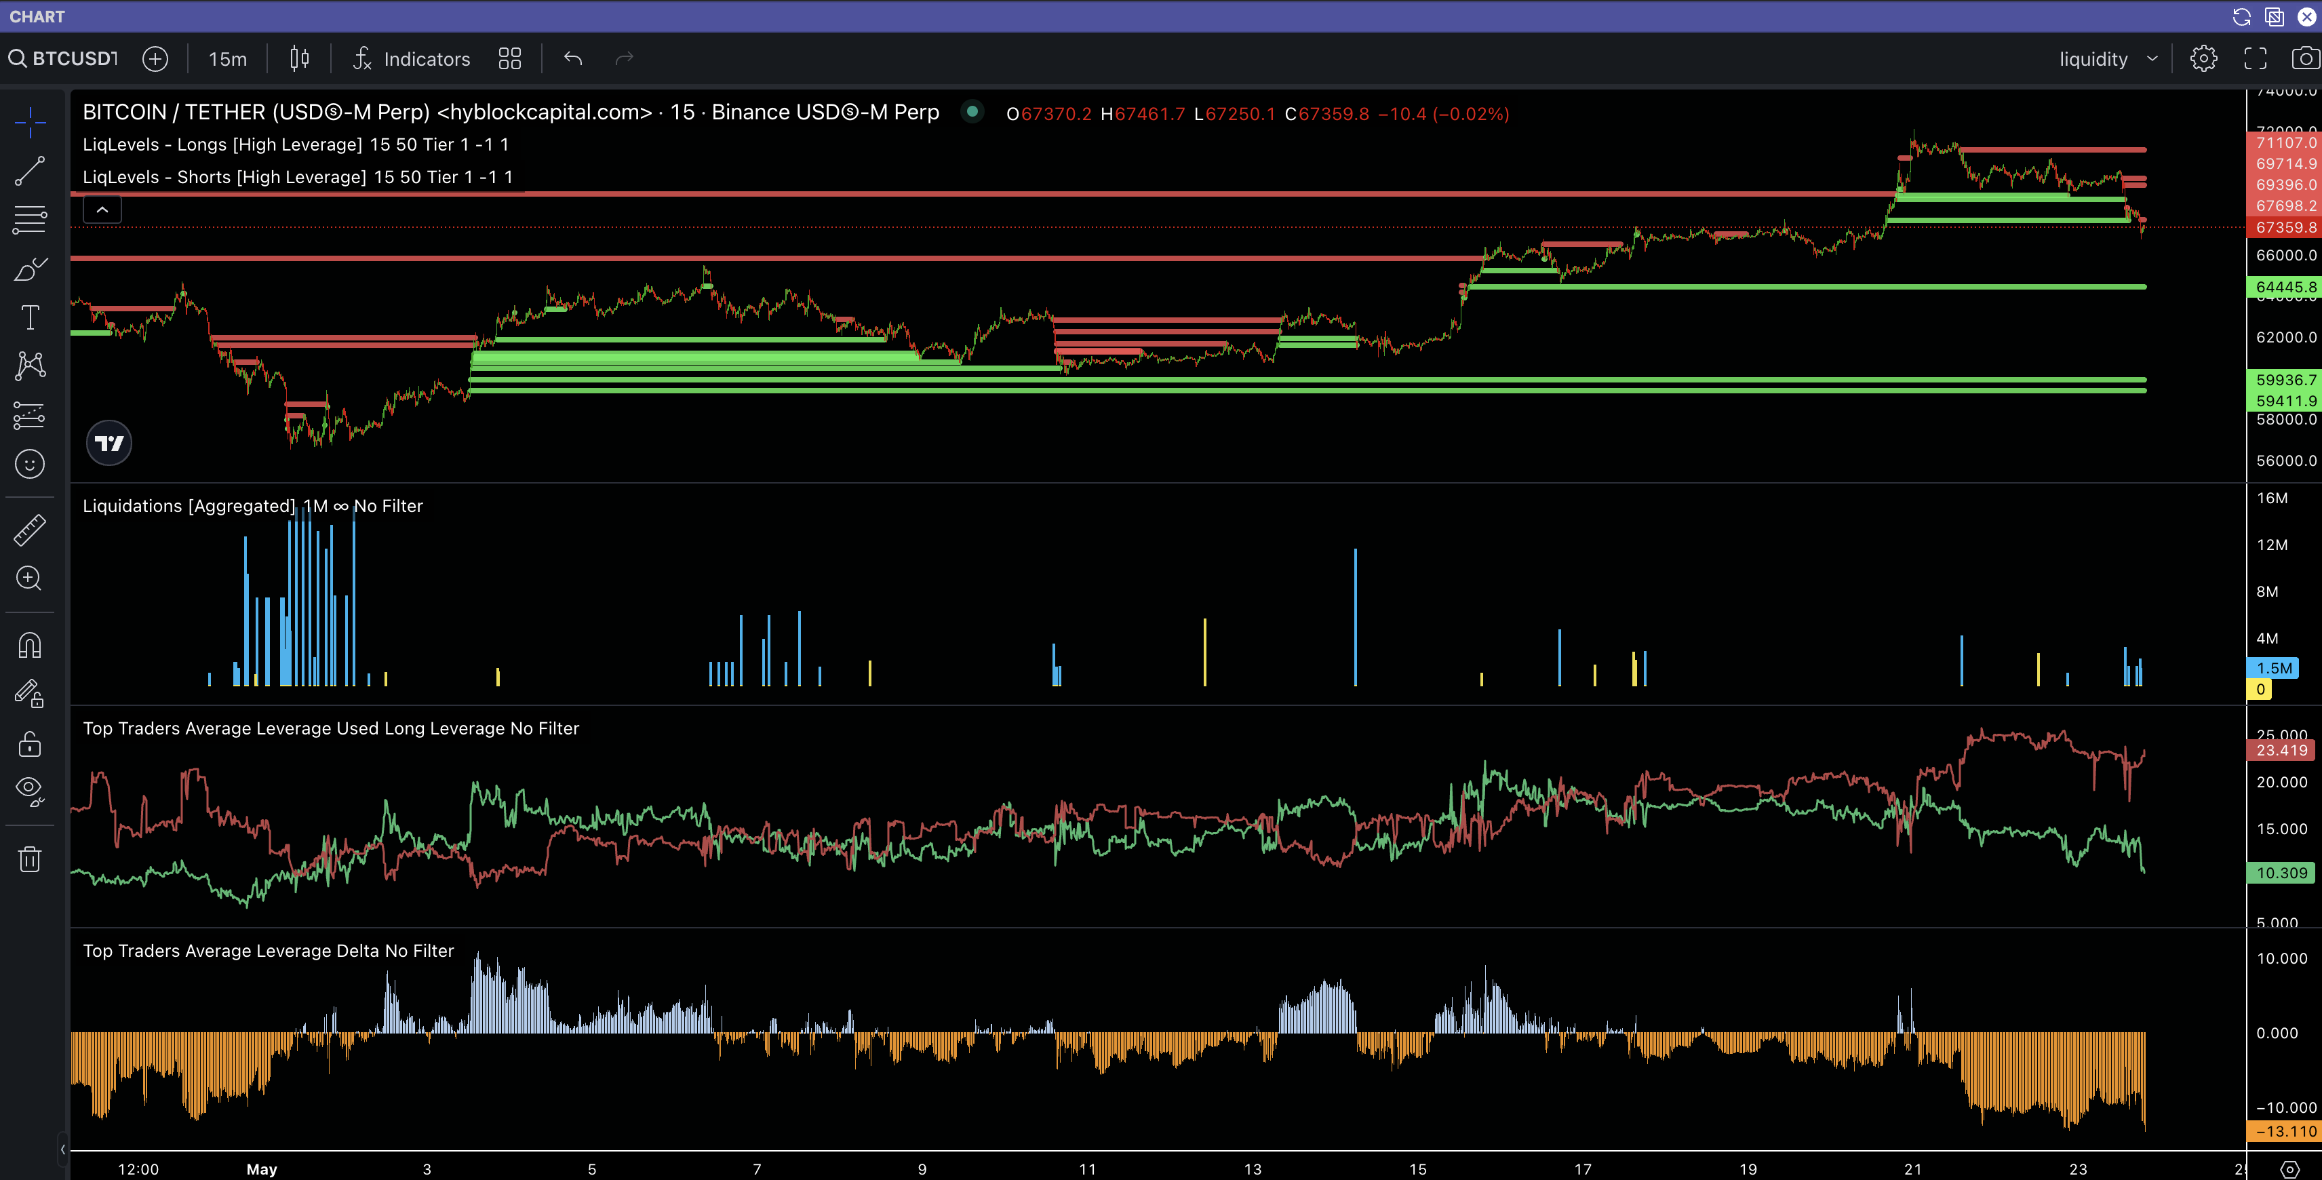2322x1180 pixels.
Task: Select the brush drawing tool
Action: [30, 269]
